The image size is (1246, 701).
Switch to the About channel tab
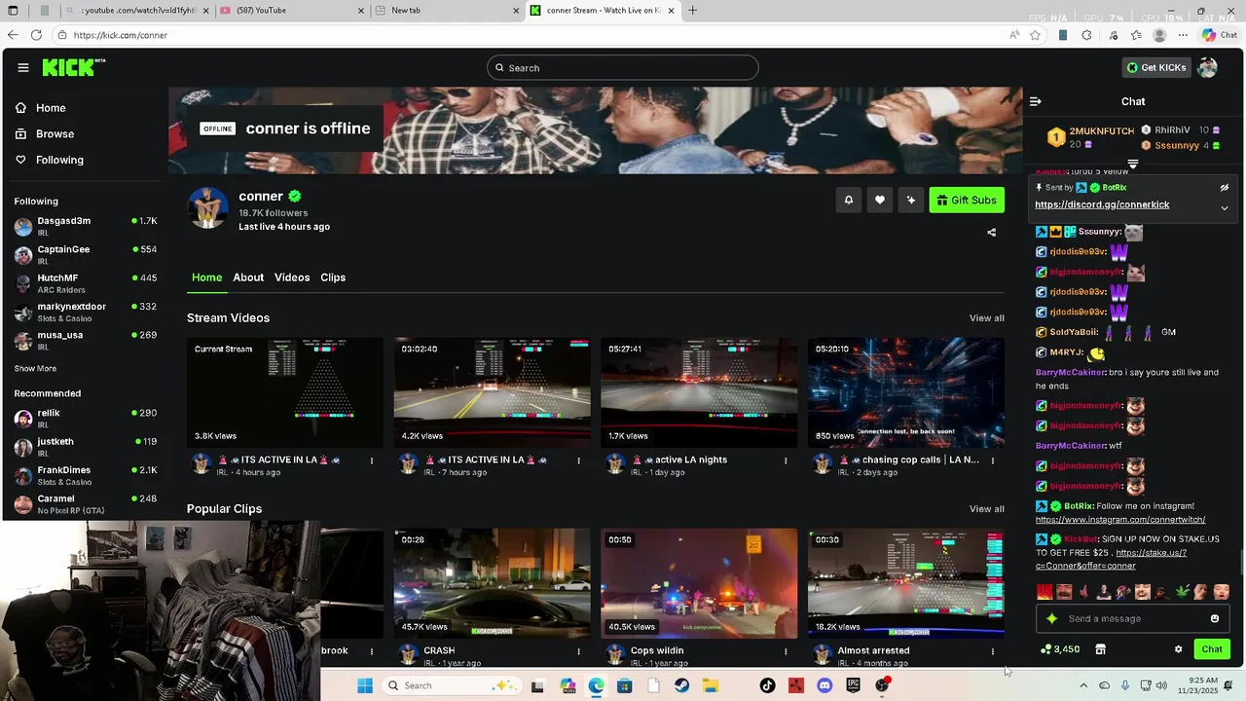pos(248,277)
